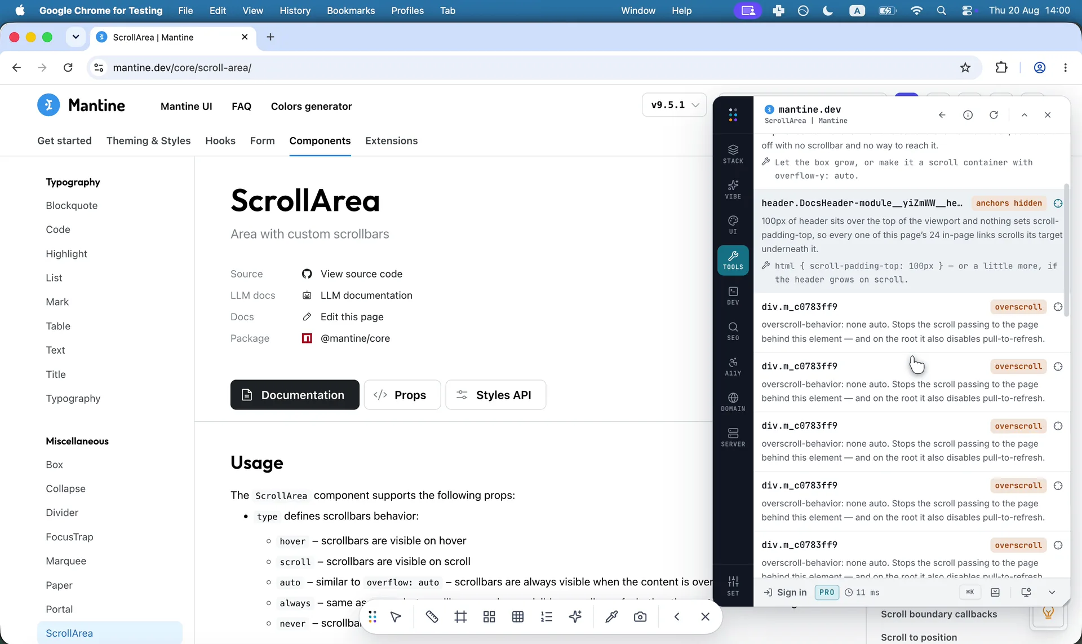Expand the panel footer chevron down
Viewport: 1082px width, 644px height.
point(1052,592)
